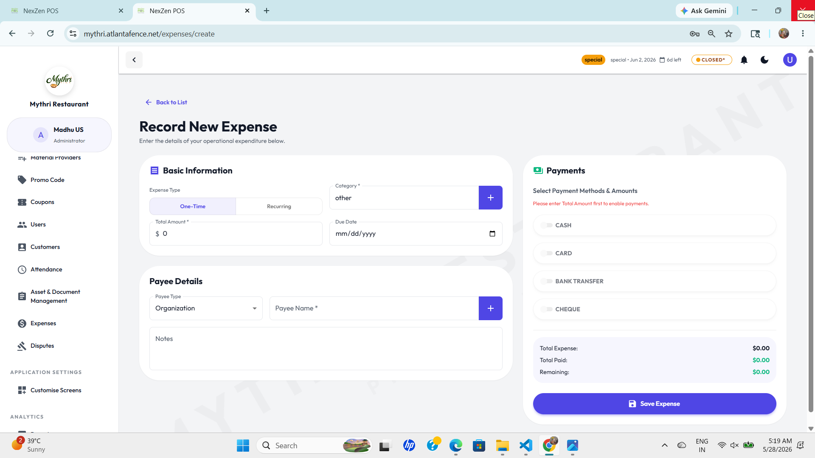Open the Category dropdown showing other
Screen dimensions: 815x458
pyautogui.click(x=404, y=198)
